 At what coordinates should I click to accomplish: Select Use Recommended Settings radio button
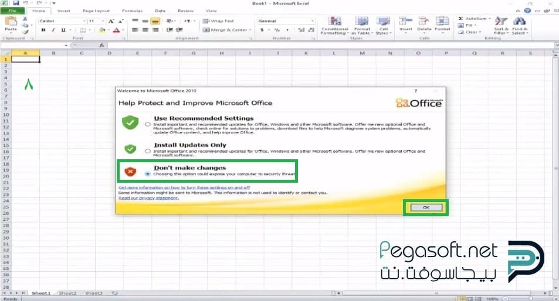[x=148, y=125]
